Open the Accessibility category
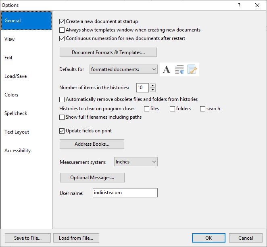267x247 pixels. [x=26, y=151]
